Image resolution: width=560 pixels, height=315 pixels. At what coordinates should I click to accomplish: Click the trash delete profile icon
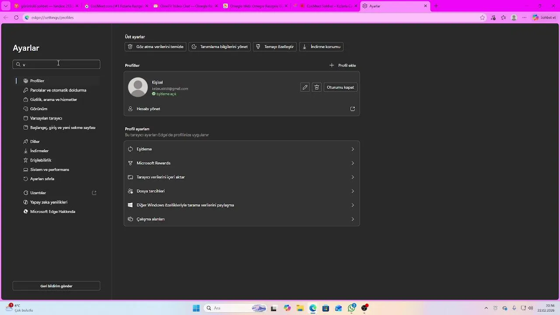pos(317,87)
